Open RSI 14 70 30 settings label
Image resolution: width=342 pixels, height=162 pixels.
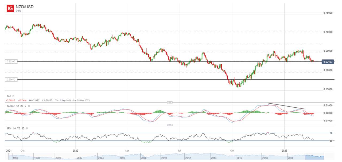tap(15, 128)
